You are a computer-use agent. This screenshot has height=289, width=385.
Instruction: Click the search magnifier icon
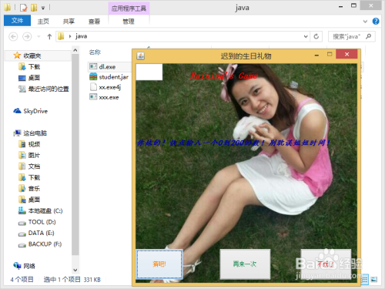point(369,36)
